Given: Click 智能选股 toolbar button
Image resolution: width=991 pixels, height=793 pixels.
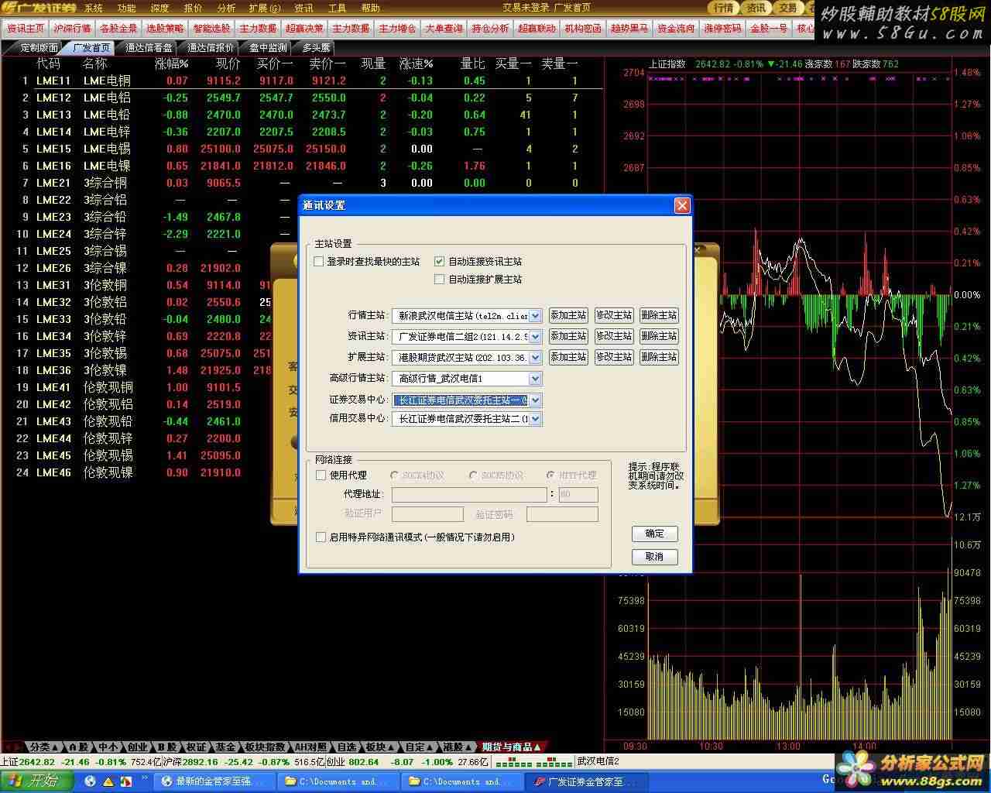Looking at the screenshot, I should click(x=211, y=29).
